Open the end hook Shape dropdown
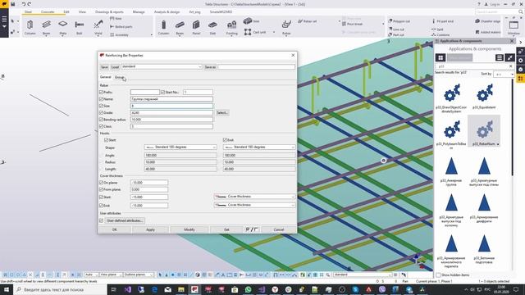Viewport: 525px width, 295px height. 259,147
